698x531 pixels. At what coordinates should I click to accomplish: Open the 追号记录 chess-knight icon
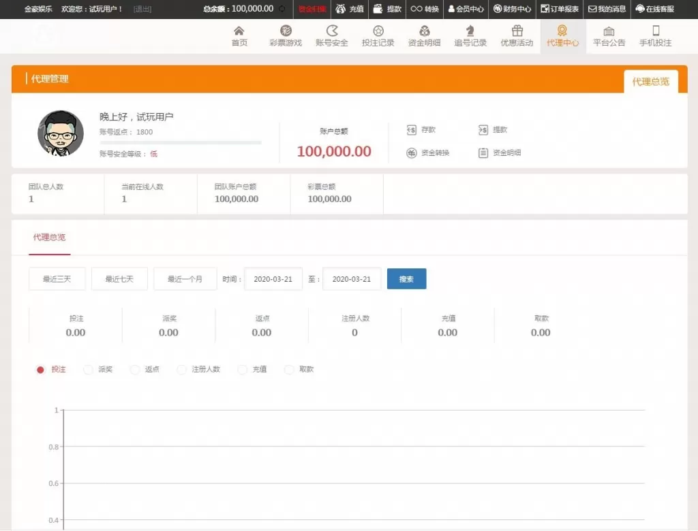470,32
